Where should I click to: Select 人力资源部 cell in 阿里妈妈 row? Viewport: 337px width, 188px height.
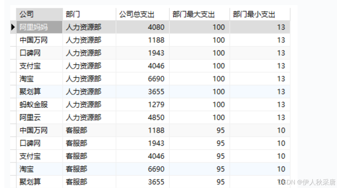[89, 27]
